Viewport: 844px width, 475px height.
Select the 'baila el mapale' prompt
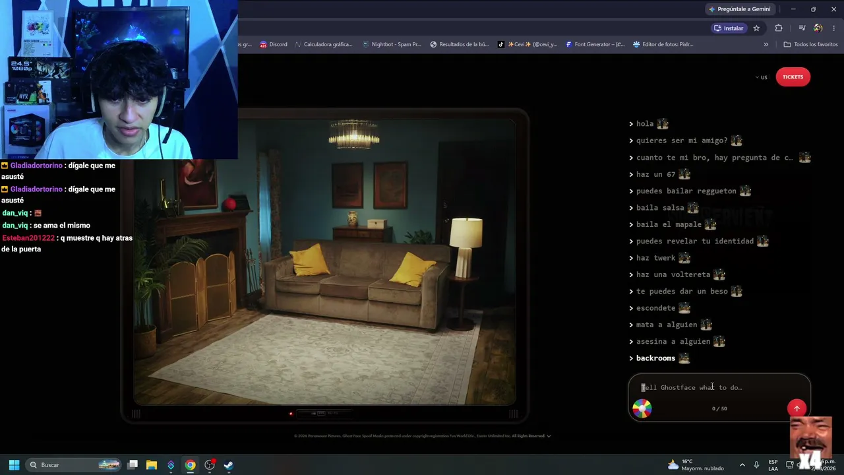[x=669, y=224]
